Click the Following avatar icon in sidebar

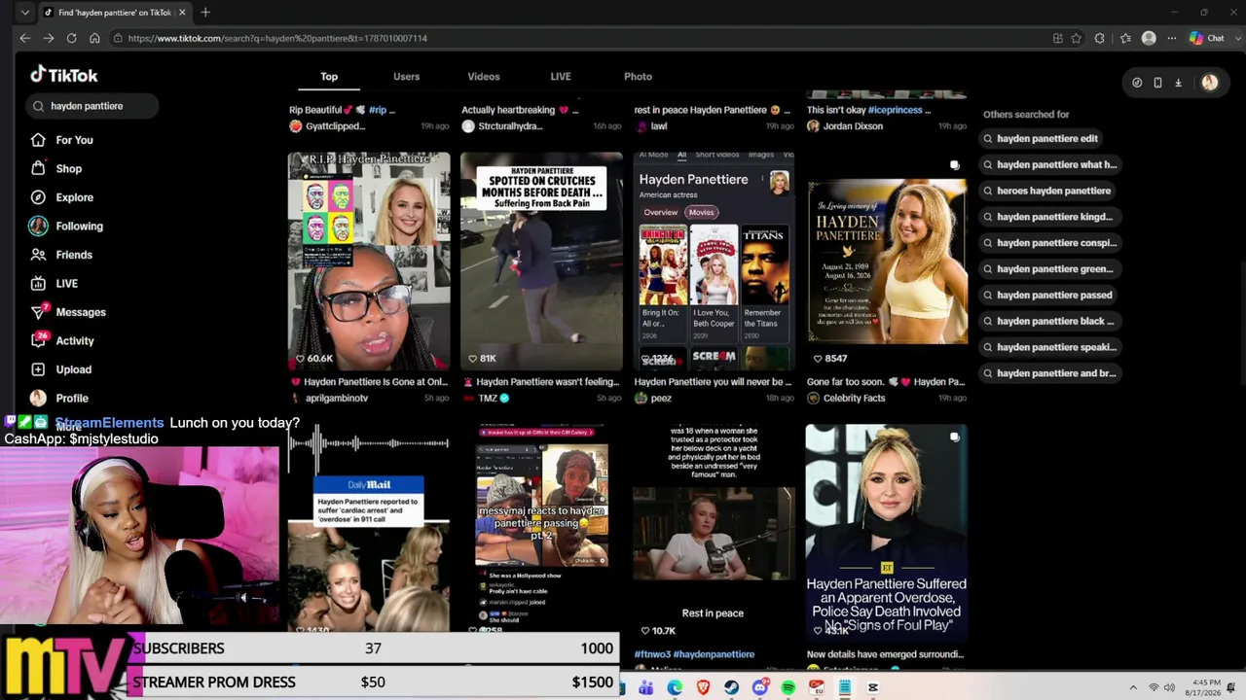tap(38, 226)
